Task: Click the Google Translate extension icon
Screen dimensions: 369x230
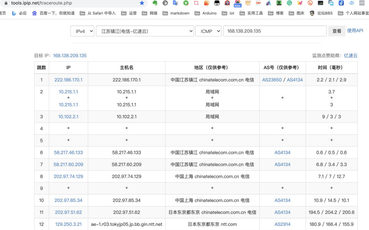Action: coord(175,3)
